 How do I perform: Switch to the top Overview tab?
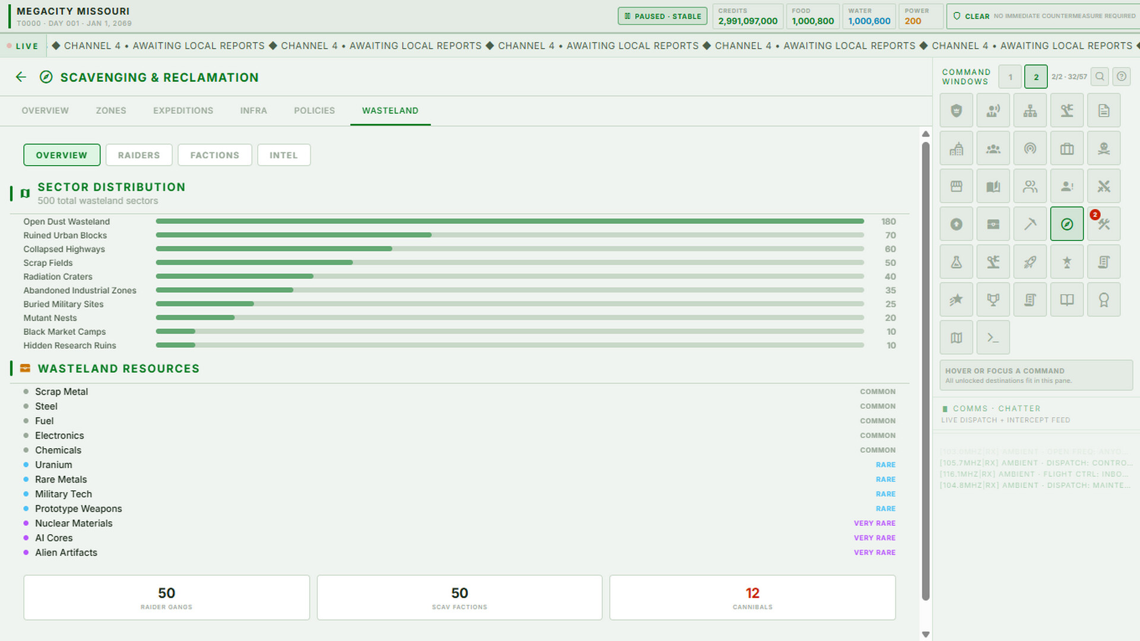click(45, 110)
